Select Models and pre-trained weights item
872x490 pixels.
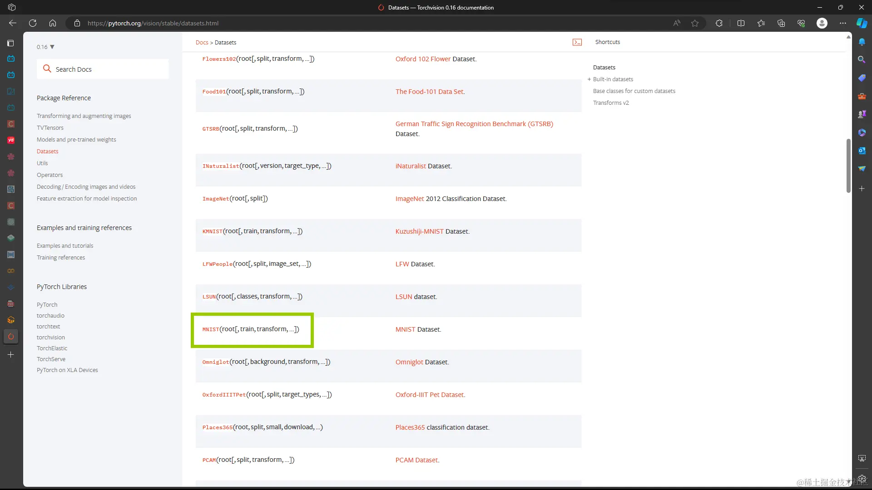[x=76, y=140]
